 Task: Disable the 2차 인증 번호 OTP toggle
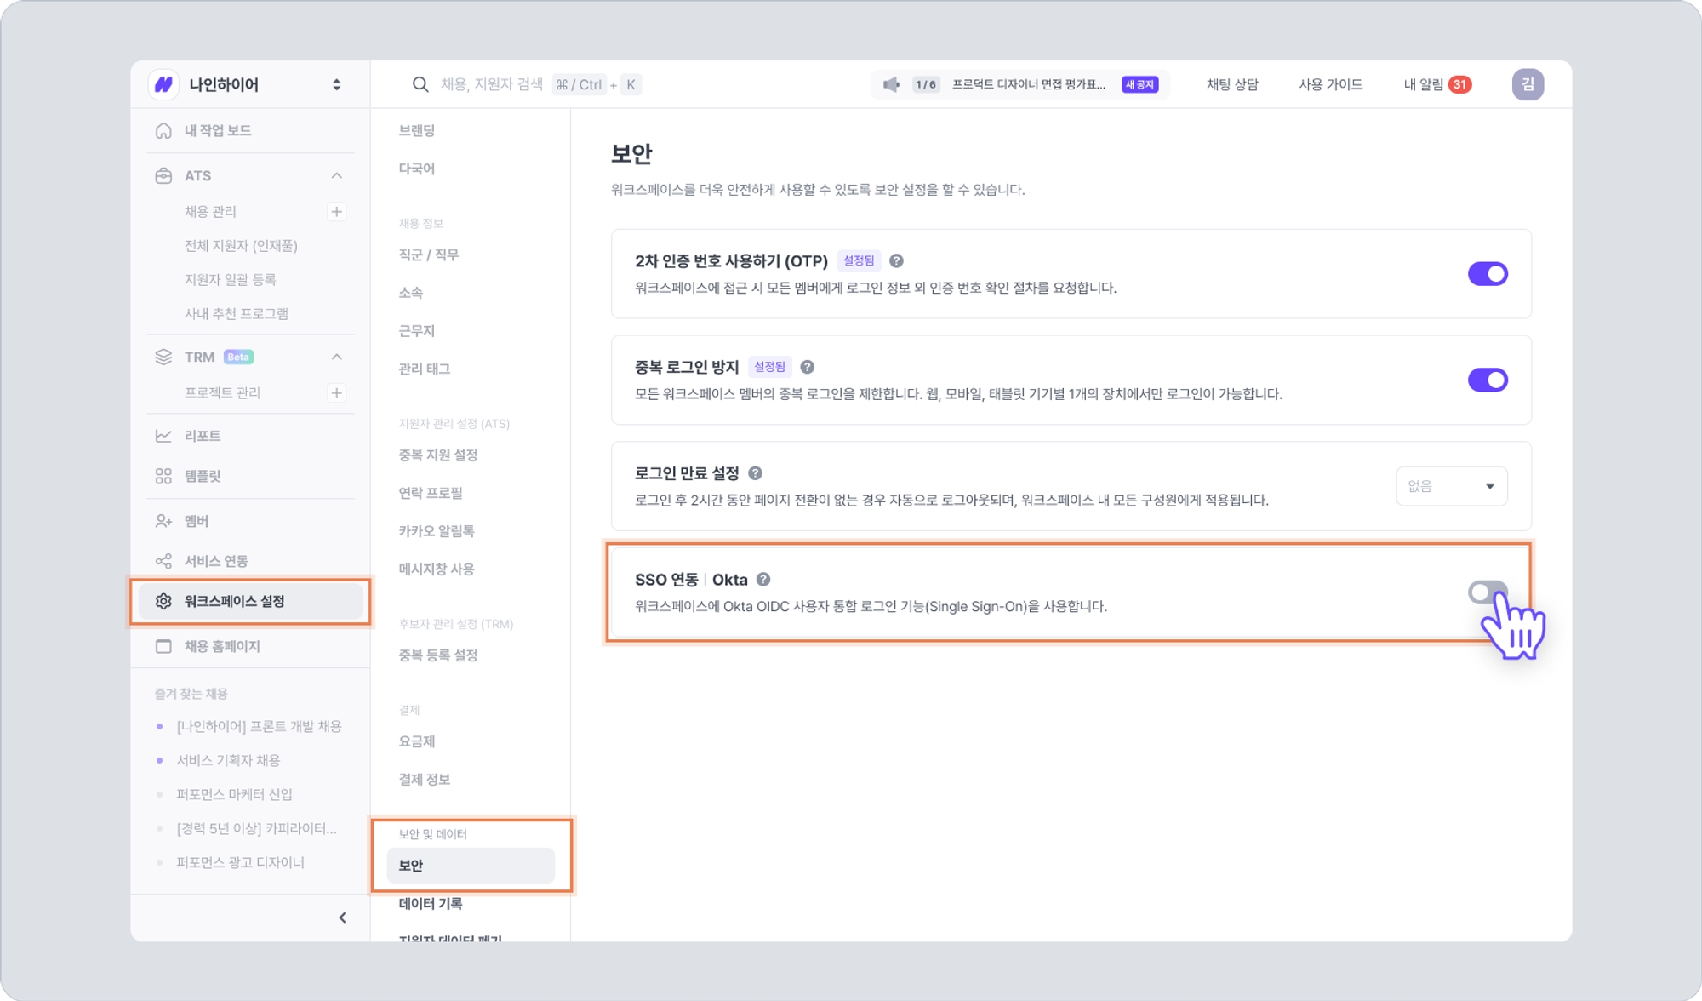[1487, 274]
